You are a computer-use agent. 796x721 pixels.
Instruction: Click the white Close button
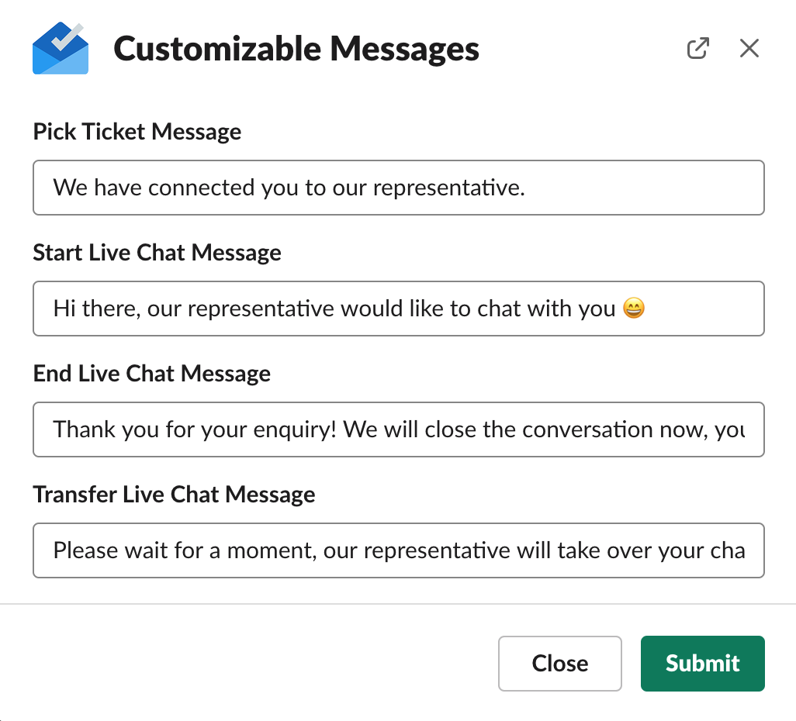pos(560,664)
